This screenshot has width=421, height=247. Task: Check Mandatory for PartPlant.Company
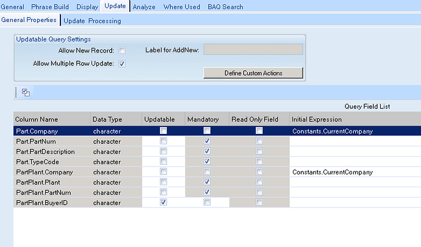pos(207,171)
